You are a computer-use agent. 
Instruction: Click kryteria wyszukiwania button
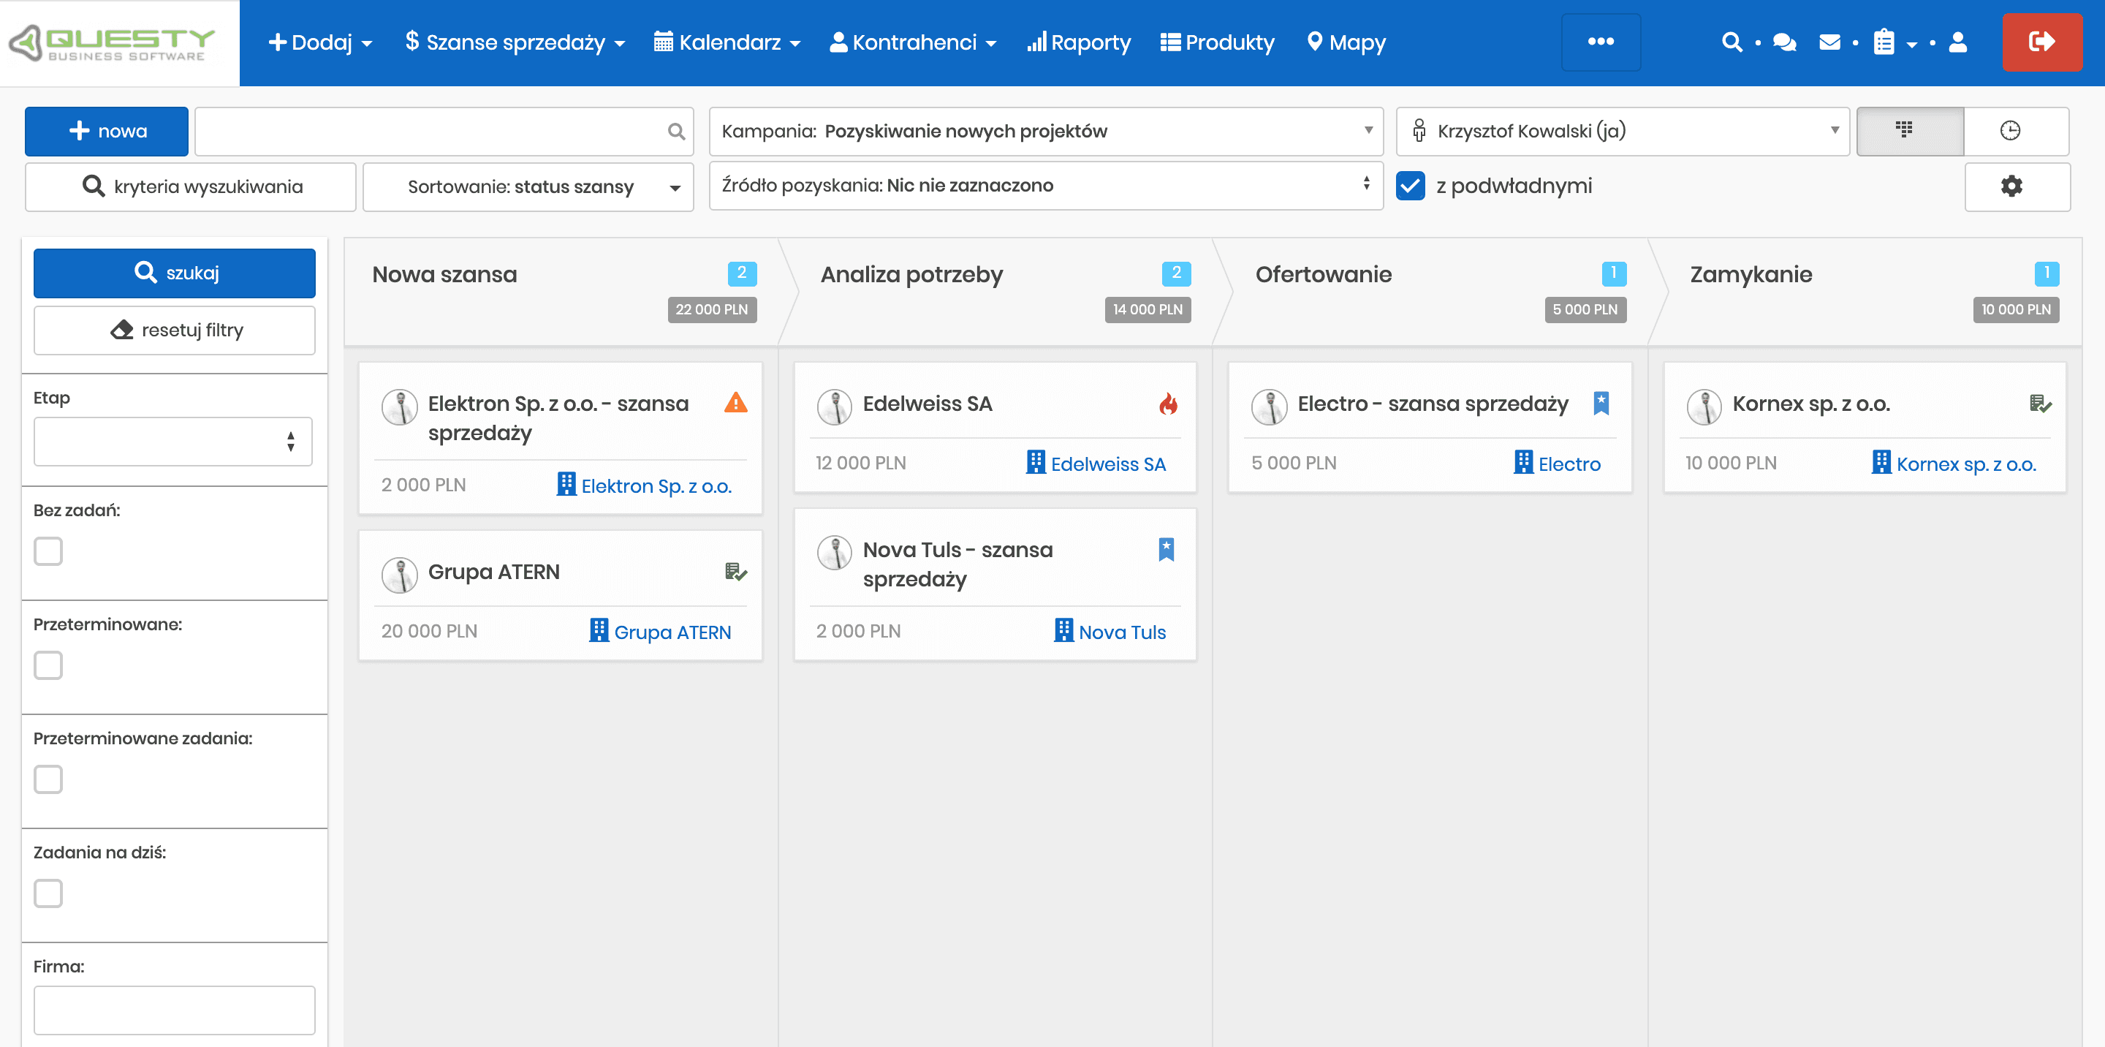[190, 187]
